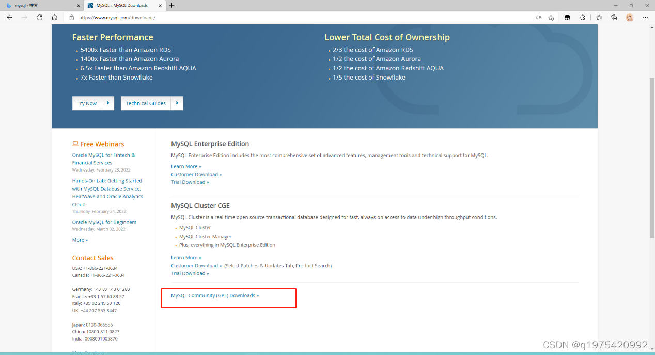Open Cluster CGE Customer Download link
This screenshot has width=655, height=355.
(x=196, y=265)
